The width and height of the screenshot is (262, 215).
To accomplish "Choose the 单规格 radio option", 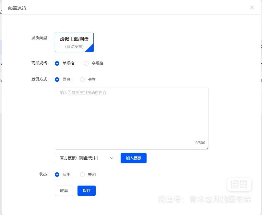I will 57,63.
